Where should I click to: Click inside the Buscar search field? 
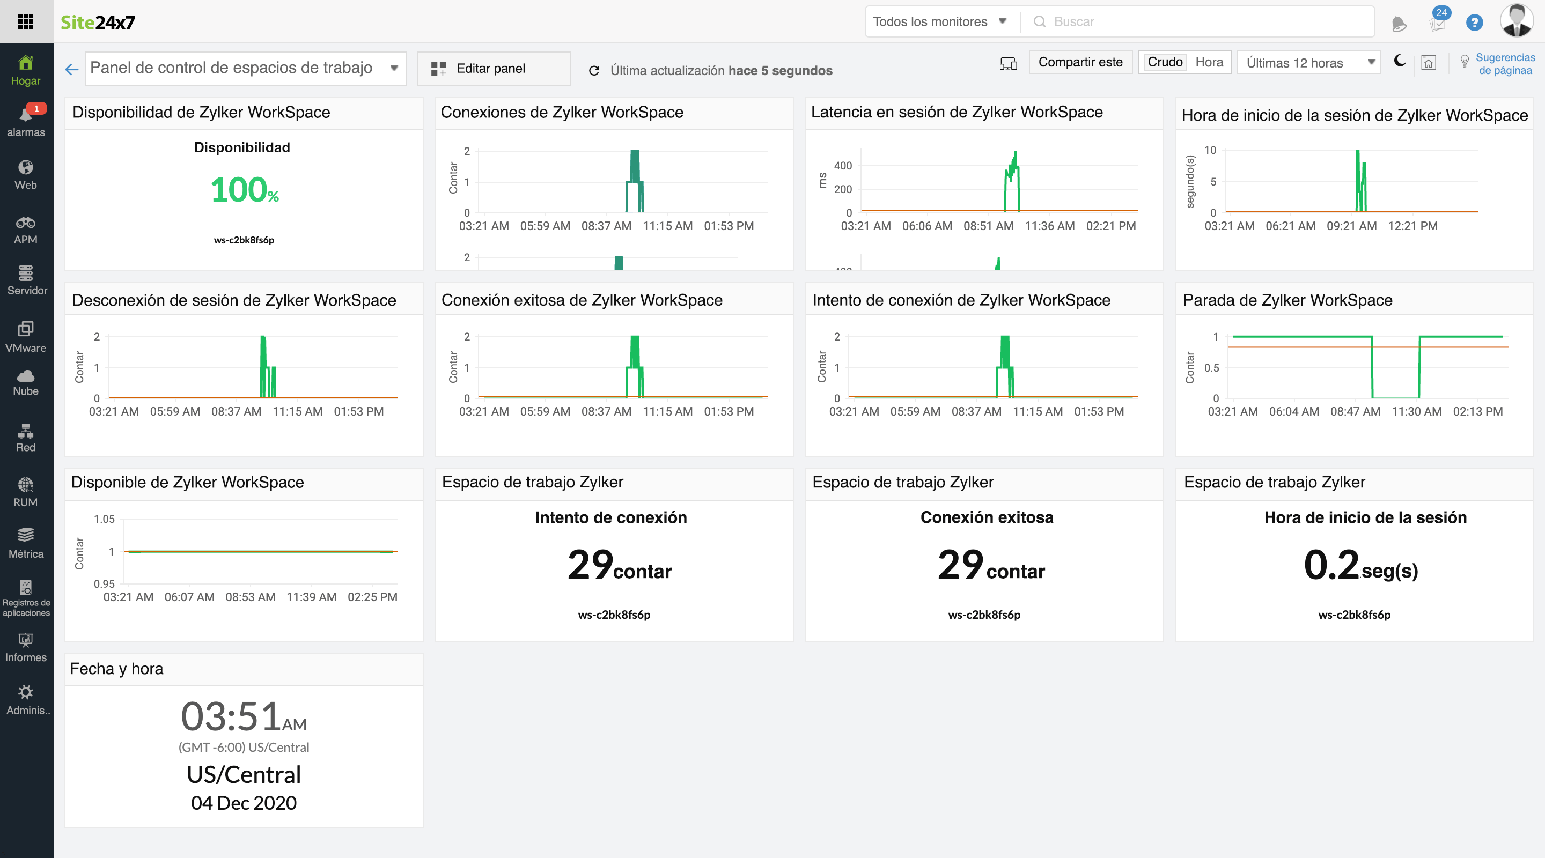pos(1169,21)
